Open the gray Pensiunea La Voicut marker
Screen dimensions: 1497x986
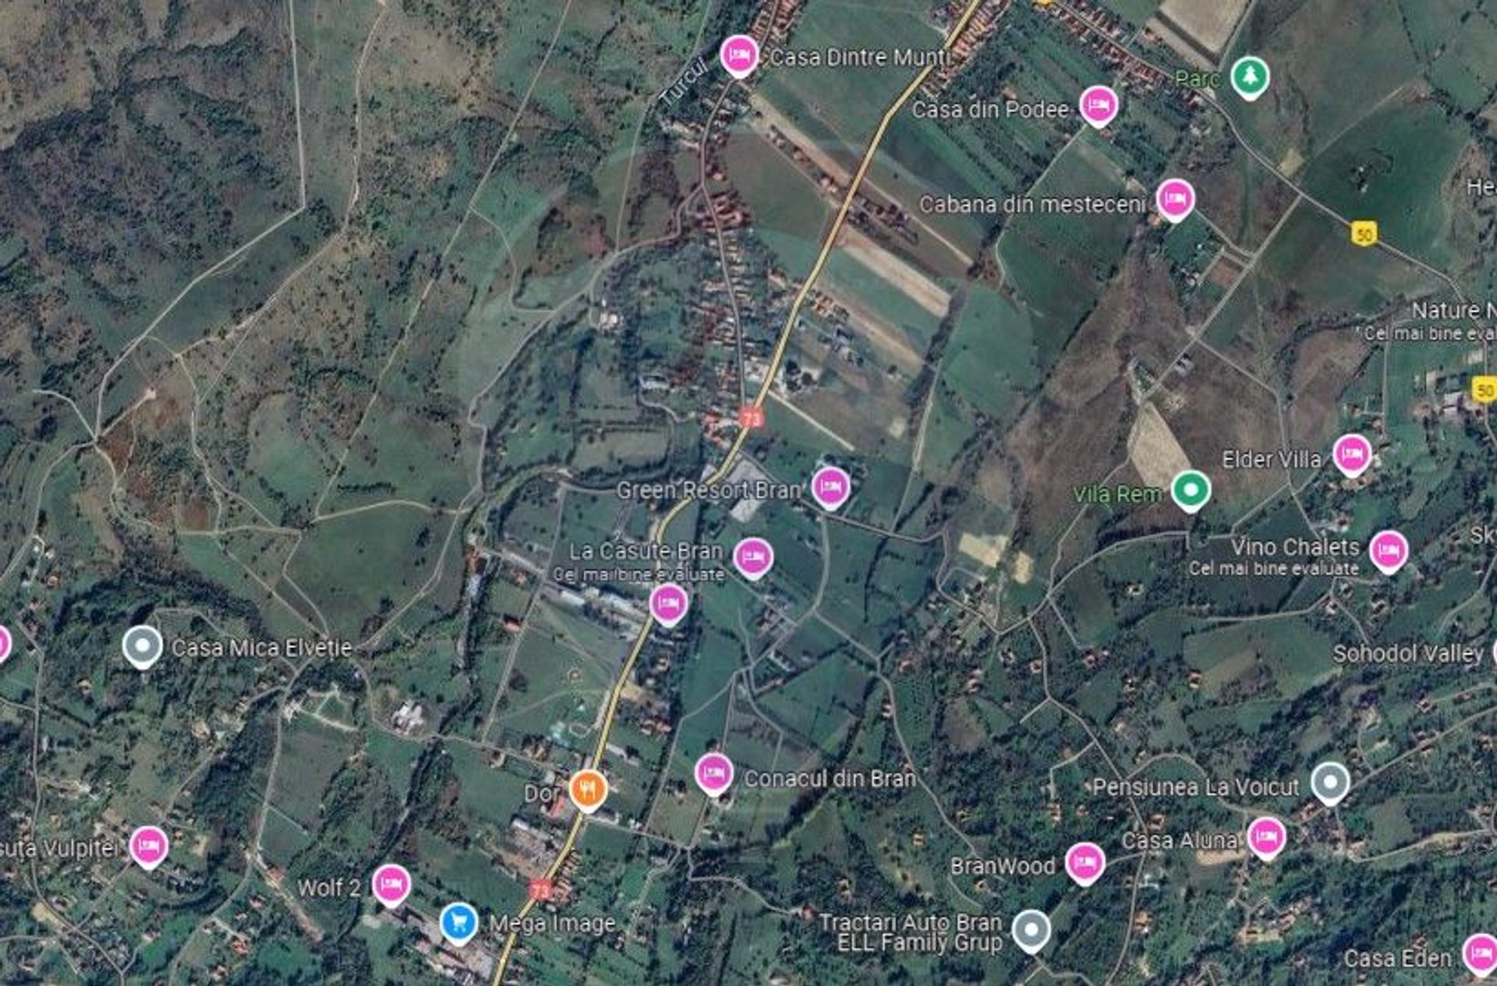coord(1330,783)
